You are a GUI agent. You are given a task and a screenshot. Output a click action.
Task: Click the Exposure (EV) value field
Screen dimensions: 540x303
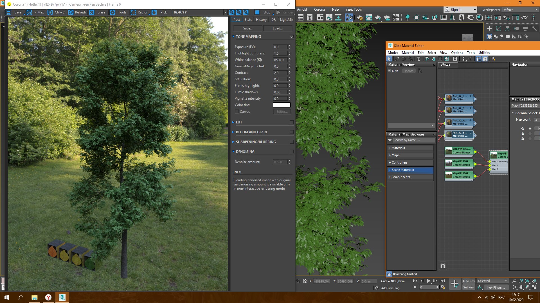280,47
